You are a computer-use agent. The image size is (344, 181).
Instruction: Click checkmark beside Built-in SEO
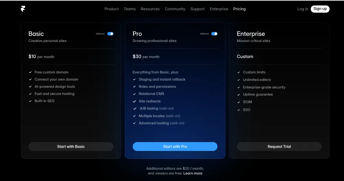[30, 101]
